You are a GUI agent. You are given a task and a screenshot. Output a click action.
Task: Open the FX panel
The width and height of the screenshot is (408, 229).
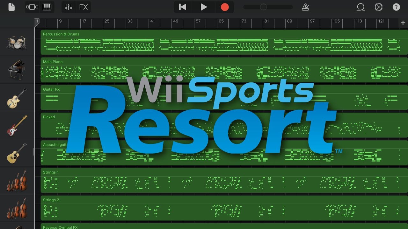(84, 7)
